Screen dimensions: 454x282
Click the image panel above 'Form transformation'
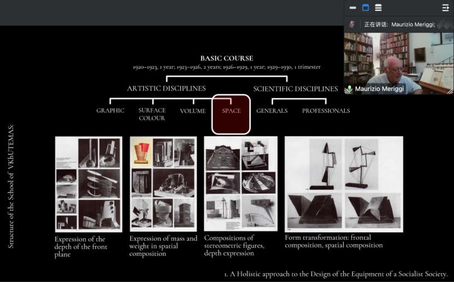(x=344, y=184)
